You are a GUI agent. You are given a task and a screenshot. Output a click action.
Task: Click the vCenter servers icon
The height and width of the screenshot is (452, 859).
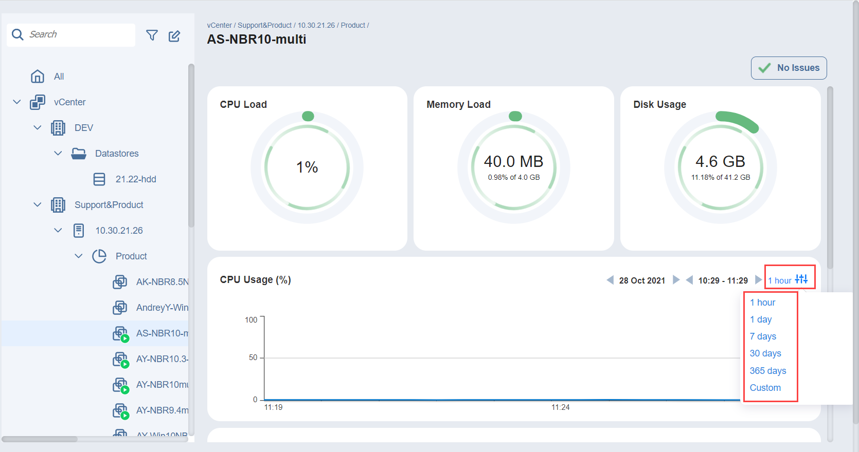click(x=38, y=102)
